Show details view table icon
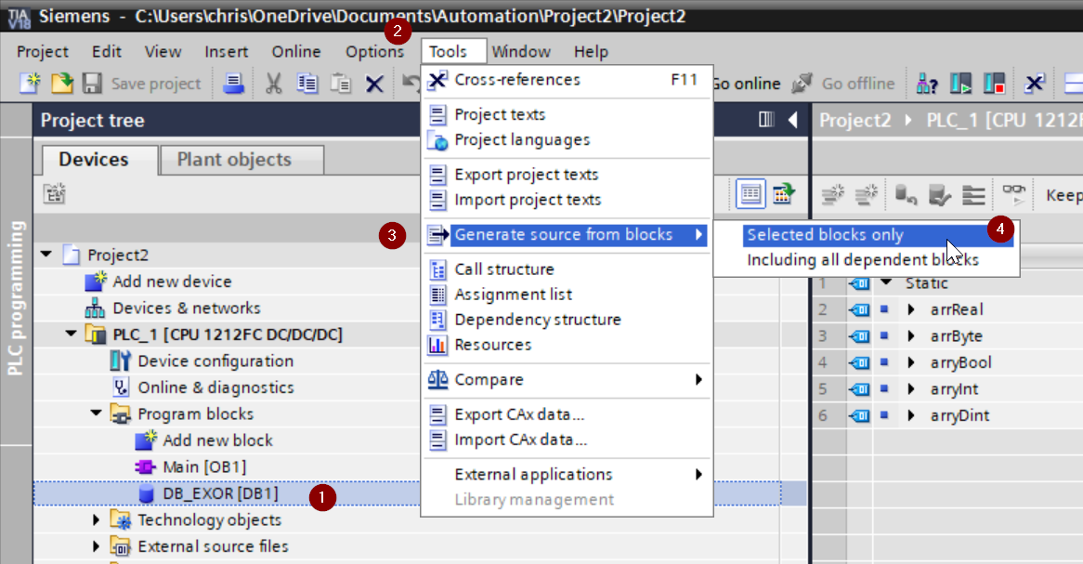Viewport: 1083px width, 564px height. click(750, 193)
